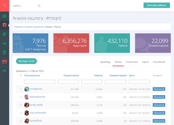
Task: Click the Экспорт в CSV button
Action: [26, 61]
